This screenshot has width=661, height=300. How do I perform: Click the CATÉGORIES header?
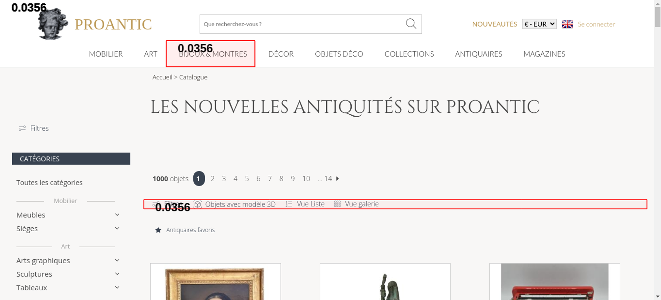click(71, 159)
